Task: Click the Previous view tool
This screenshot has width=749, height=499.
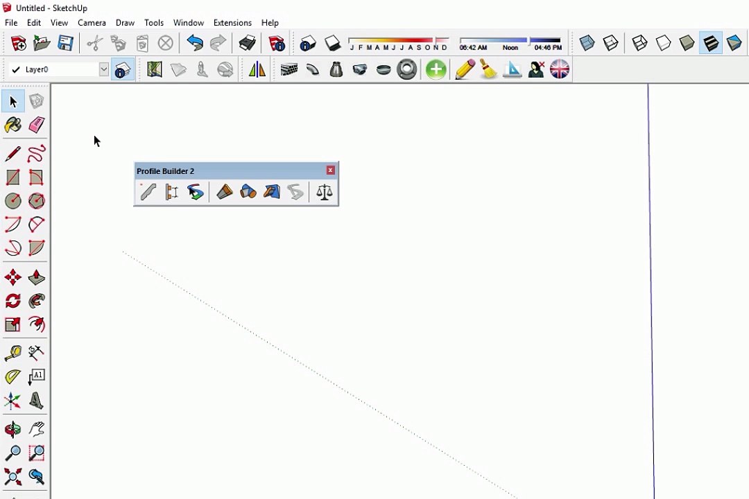Action: point(36,476)
